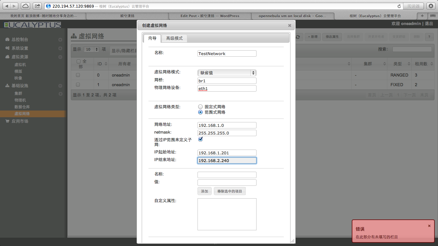Switch to the 婉兮清扬 browser tab
This screenshot has height=246, width=438.
pyautogui.click(x=127, y=16)
